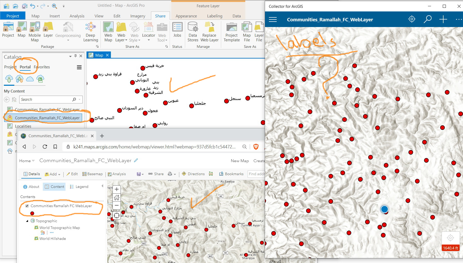Screen dimensions: 463x263
Task: Reload the browser page
Action: 45,147
